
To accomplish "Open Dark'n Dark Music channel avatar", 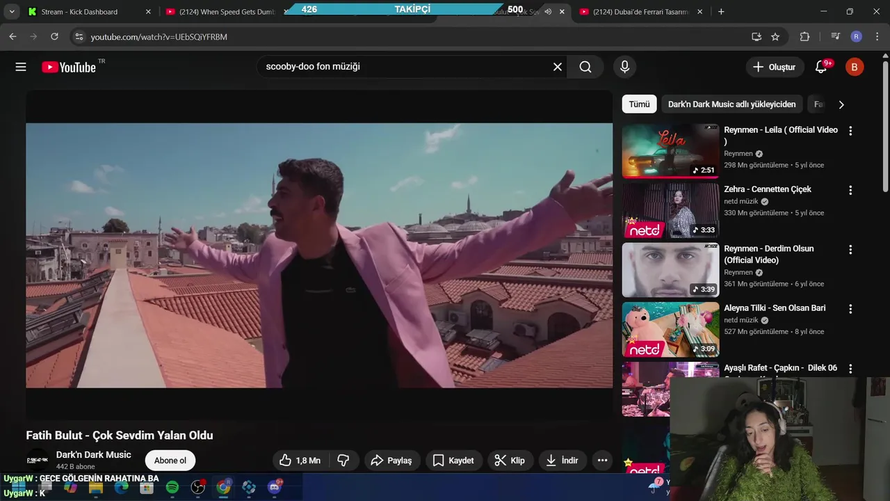I will pyautogui.click(x=37, y=460).
